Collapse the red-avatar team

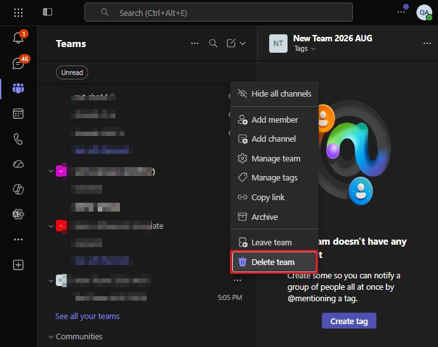tap(51, 226)
